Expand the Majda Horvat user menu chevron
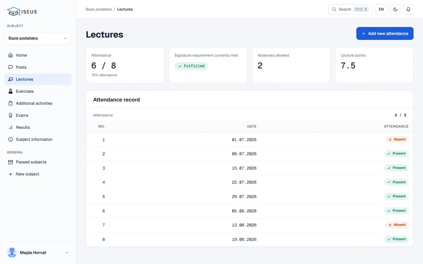 (x=67, y=253)
